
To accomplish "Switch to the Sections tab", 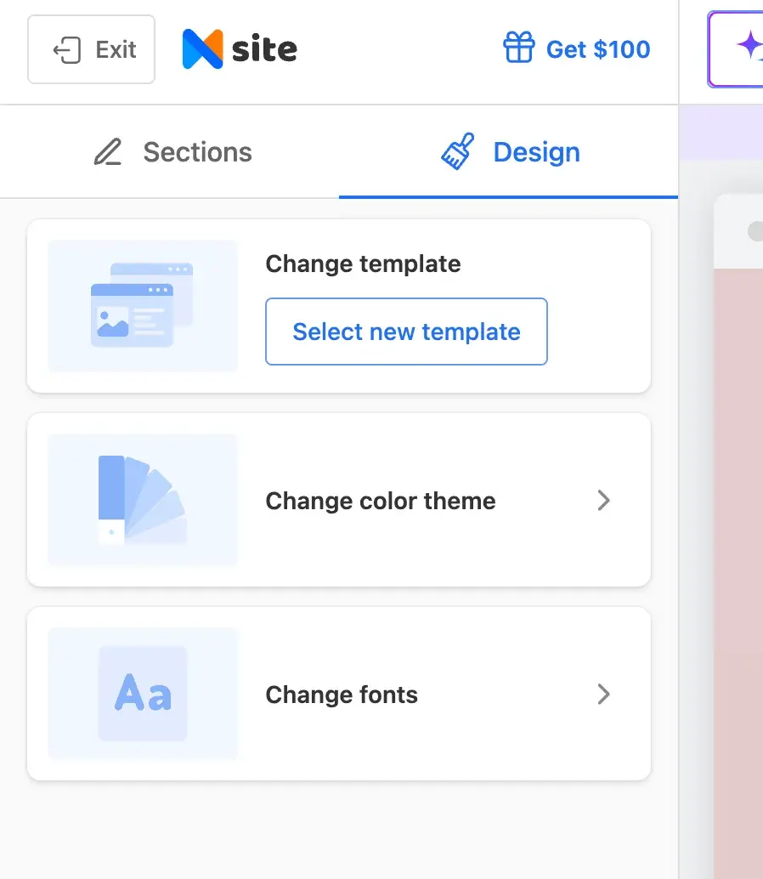I will 170,151.
